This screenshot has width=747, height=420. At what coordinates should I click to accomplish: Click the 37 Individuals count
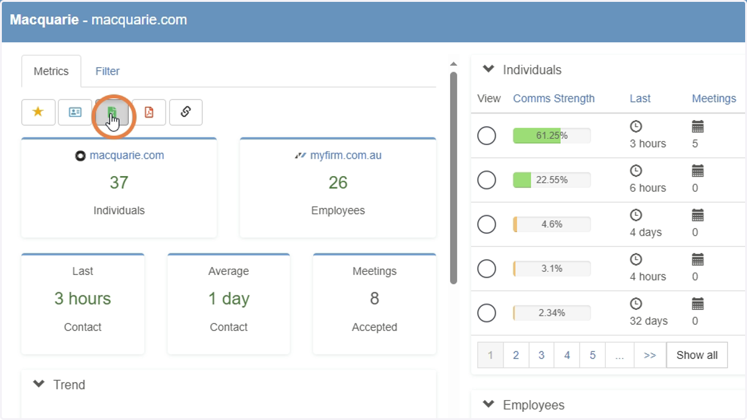[x=119, y=182]
